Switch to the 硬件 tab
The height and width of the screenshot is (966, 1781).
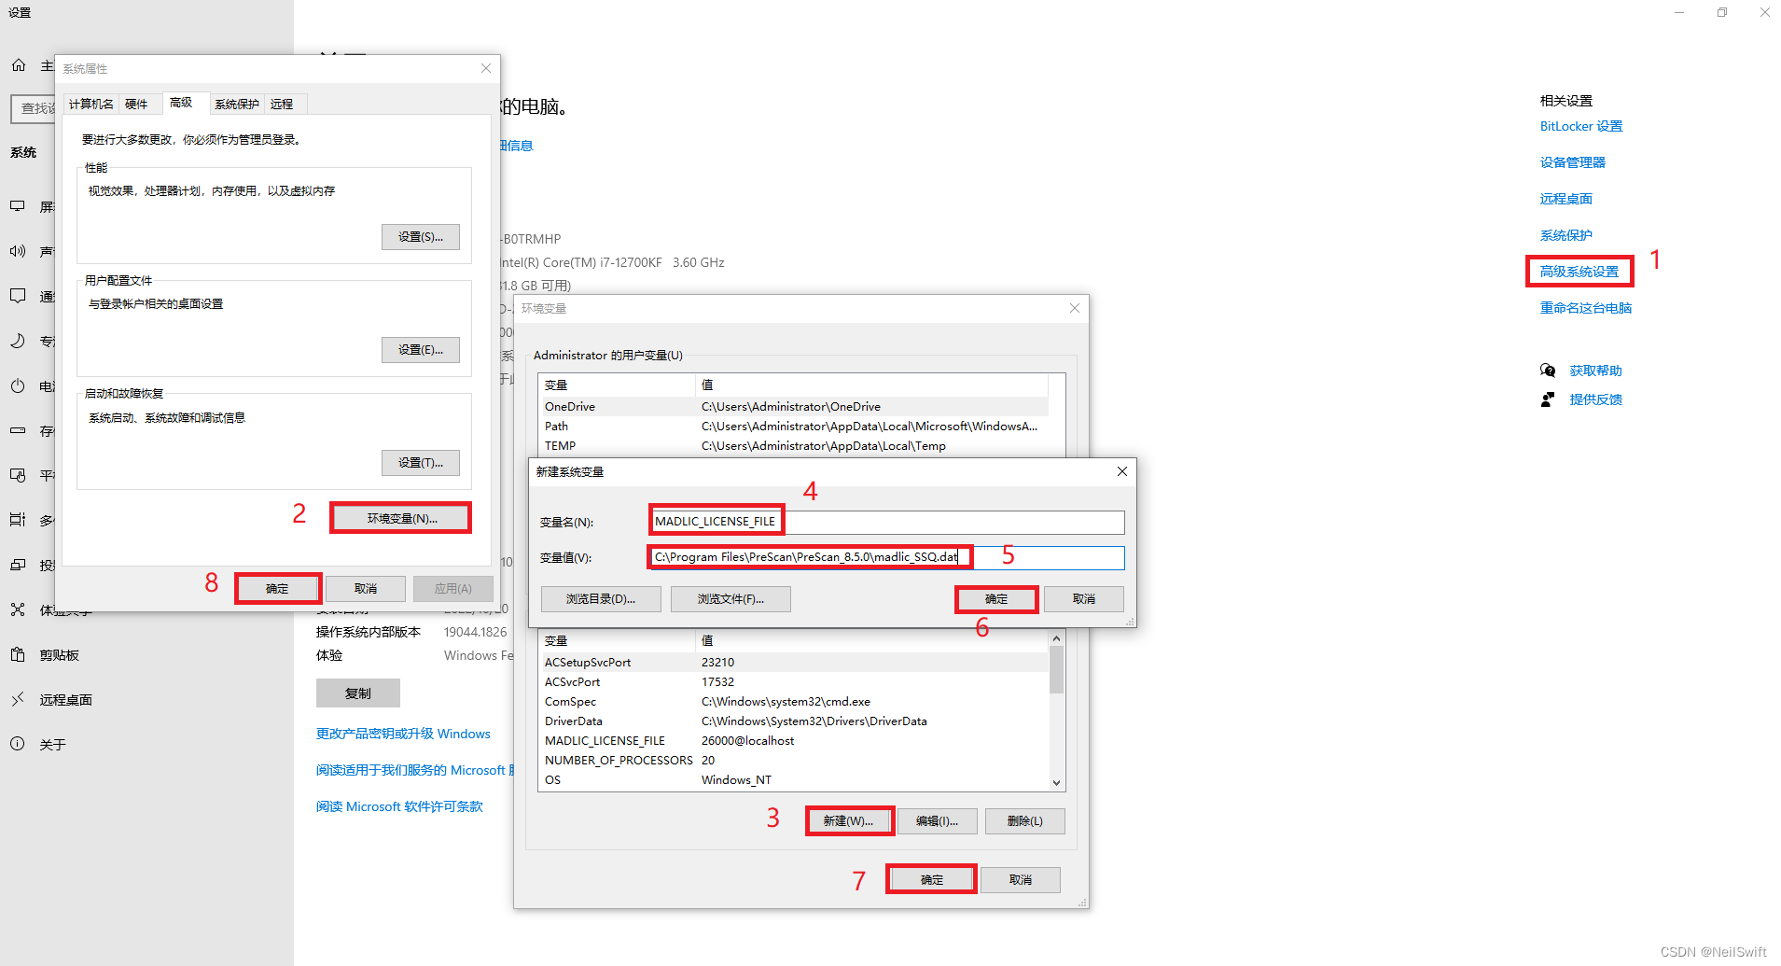(136, 105)
